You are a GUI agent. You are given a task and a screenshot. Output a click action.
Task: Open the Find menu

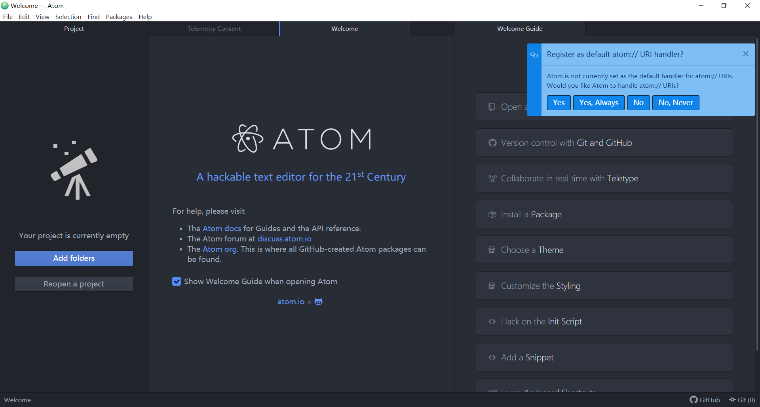coord(94,17)
